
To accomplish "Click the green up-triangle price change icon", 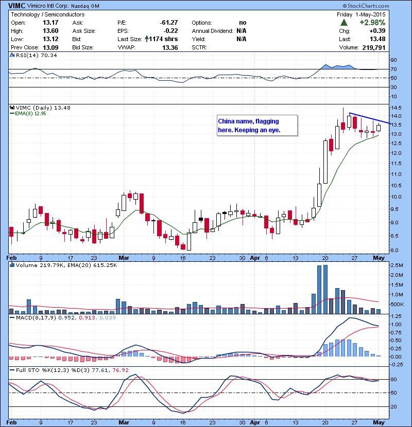I will [344, 23].
